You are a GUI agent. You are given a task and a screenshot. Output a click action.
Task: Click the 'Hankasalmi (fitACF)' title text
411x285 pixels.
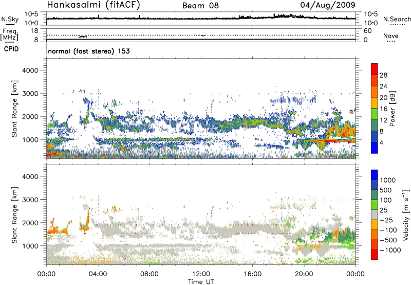pyautogui.click(x=94, y=5)
